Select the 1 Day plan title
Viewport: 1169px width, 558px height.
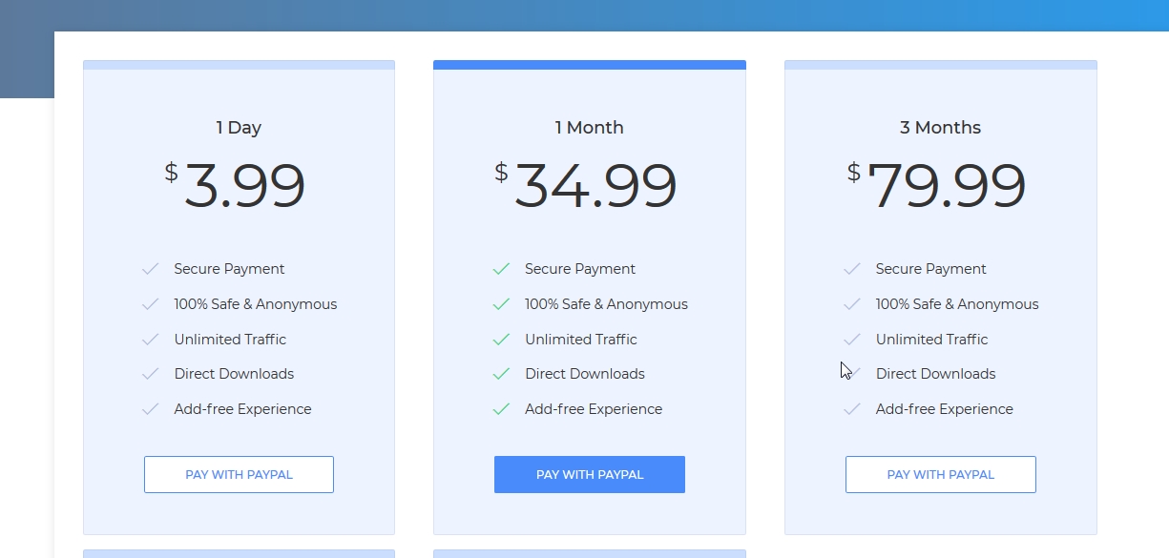[239, 128]
